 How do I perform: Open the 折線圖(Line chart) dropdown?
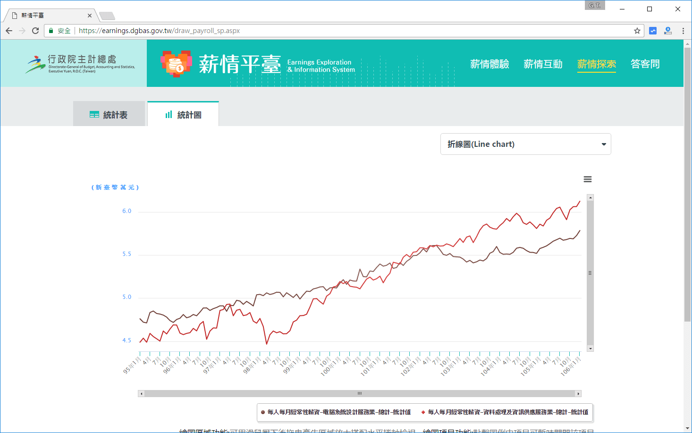tap(525, 144)
